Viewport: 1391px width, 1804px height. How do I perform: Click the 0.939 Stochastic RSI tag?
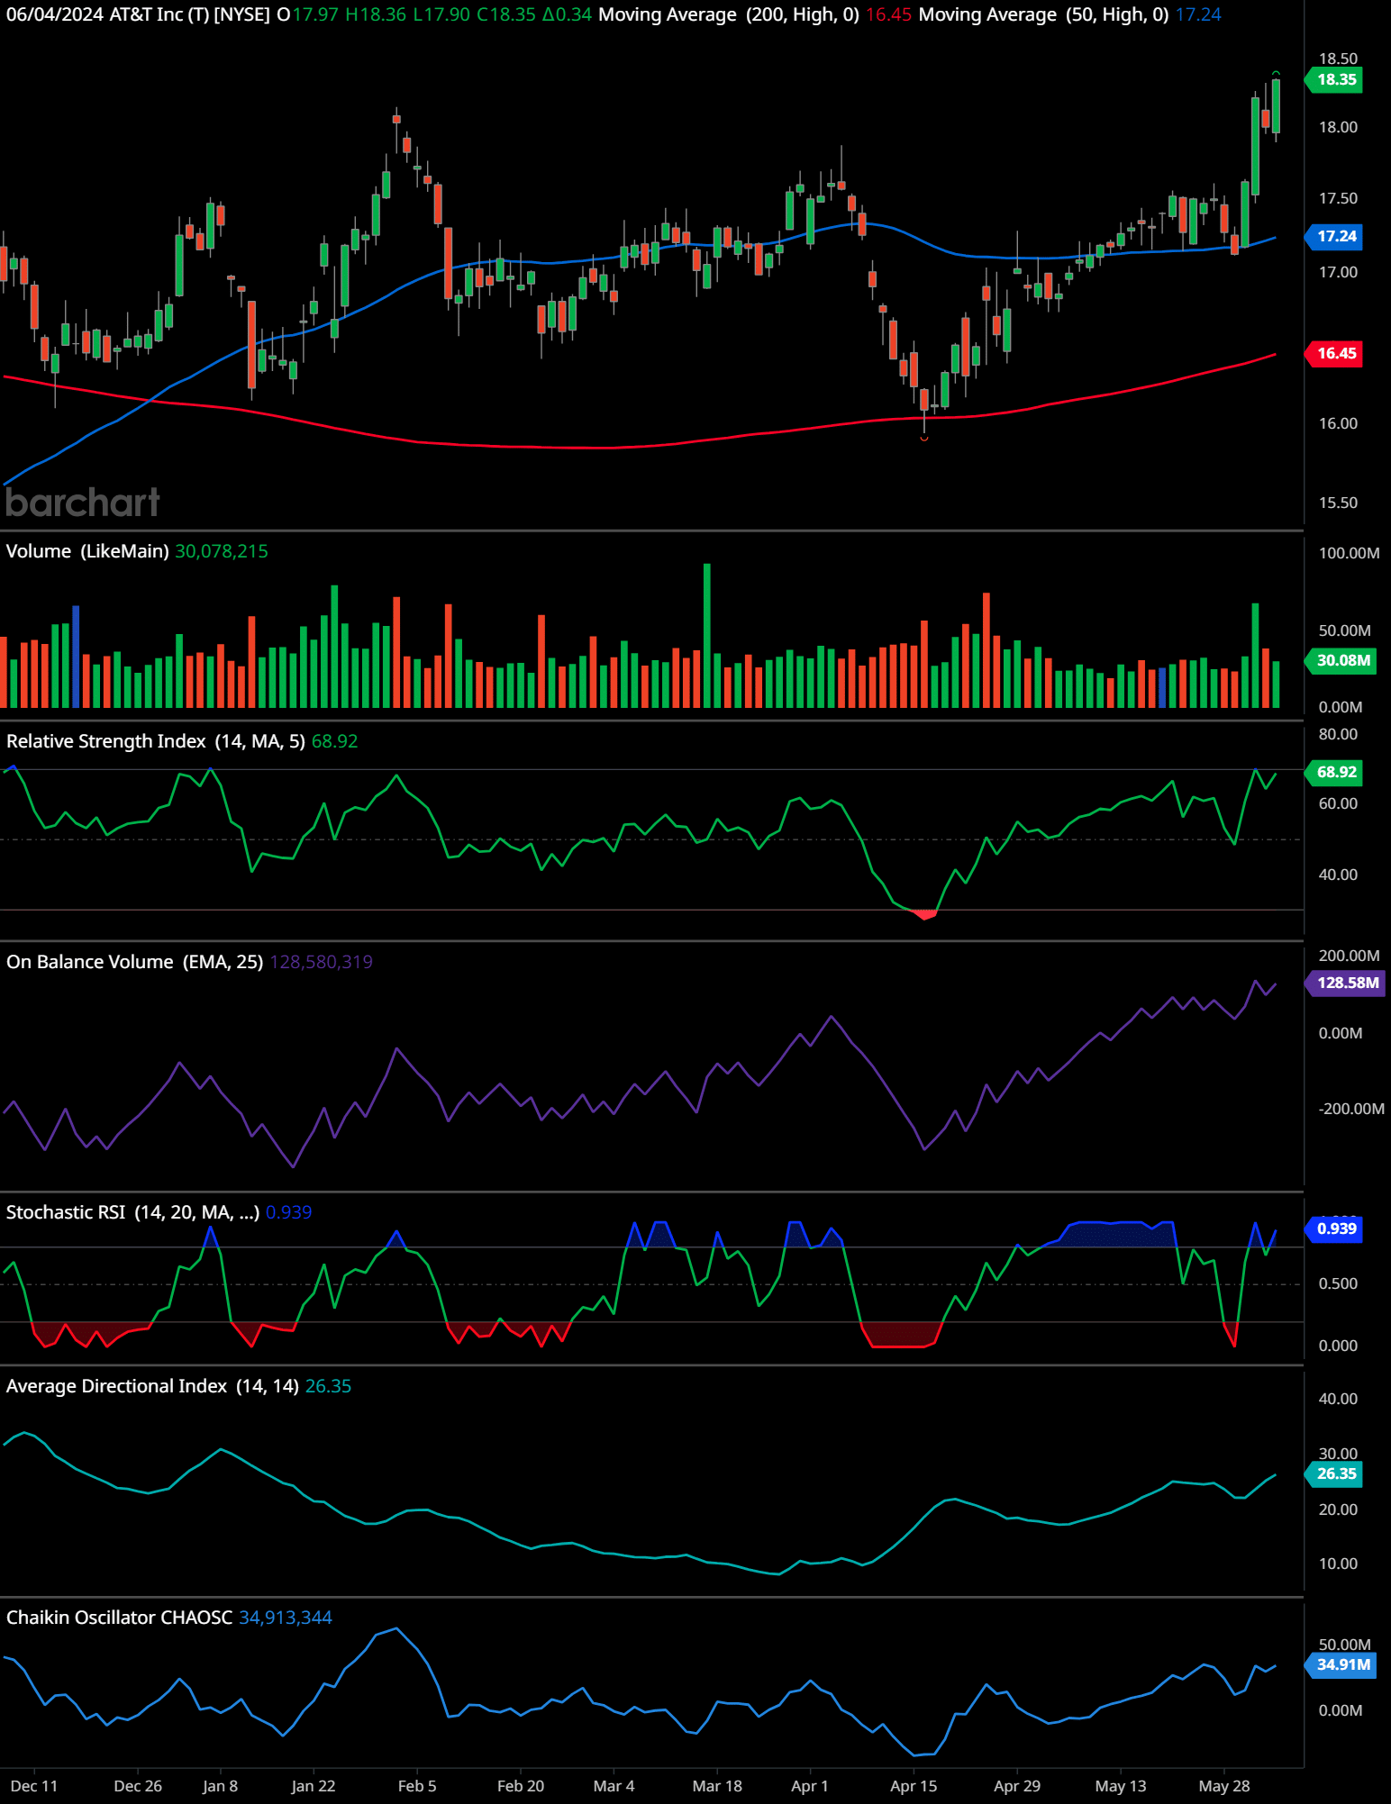click(1335, 1228)
